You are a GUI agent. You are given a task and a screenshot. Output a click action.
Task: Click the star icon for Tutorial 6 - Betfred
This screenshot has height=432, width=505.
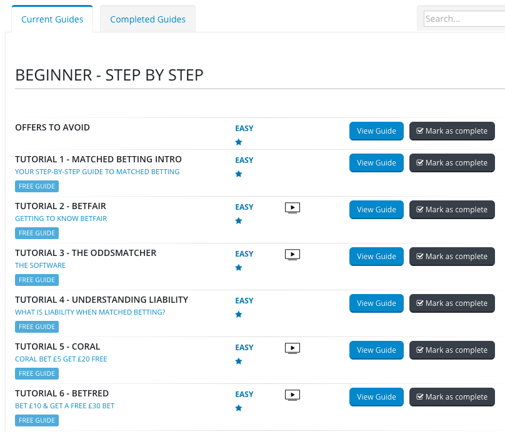click(238, 408)
